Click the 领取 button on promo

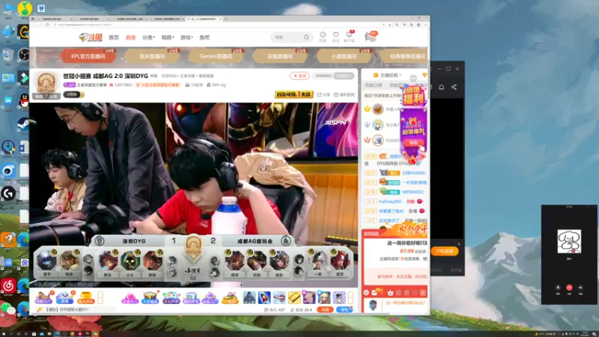(413, 142)
